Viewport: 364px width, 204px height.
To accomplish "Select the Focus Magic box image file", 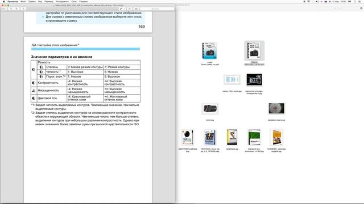I will [210, 137].
